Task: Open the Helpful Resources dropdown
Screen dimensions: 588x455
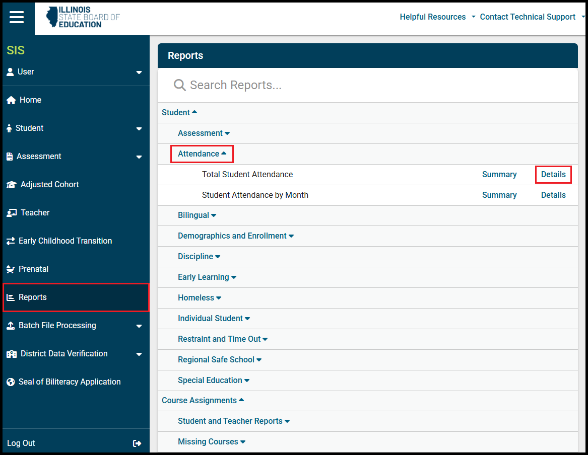Action: [437, 17]
